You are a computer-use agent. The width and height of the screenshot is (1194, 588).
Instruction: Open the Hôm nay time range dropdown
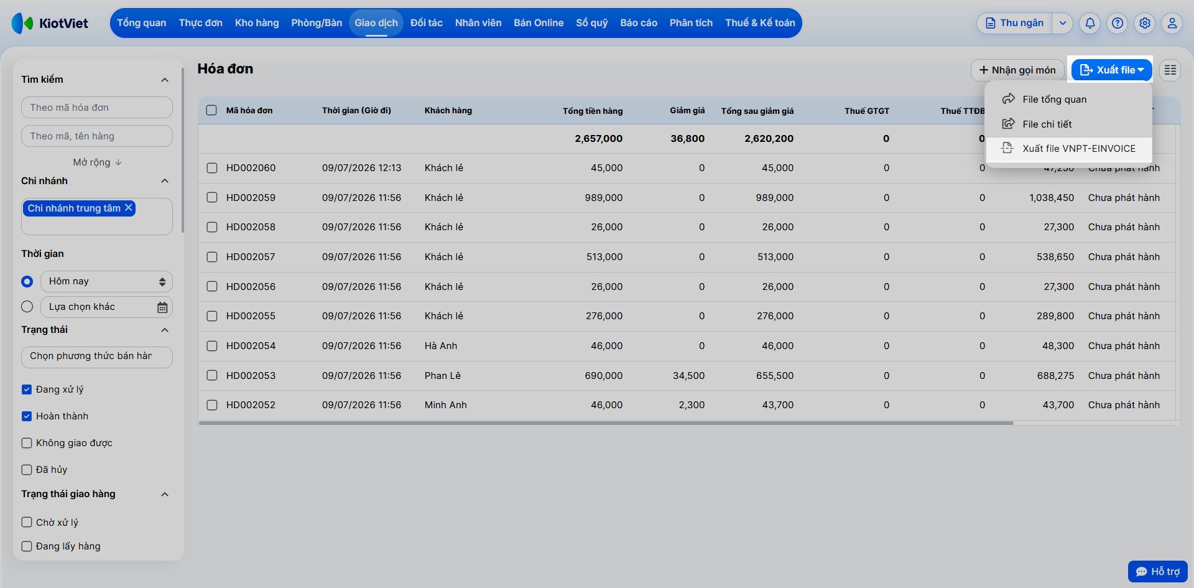click(x=106, y=281)
